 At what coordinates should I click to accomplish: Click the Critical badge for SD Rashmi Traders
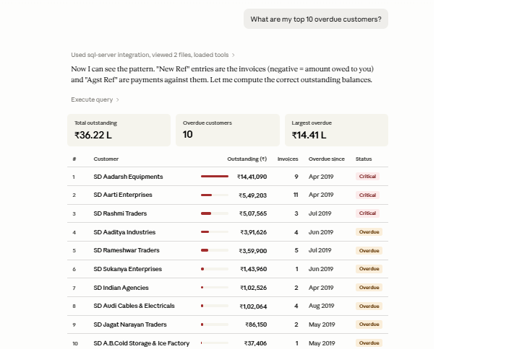[367, 213]
